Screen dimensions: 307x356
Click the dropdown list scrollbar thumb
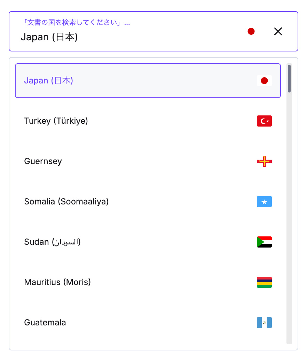click(289, 79)
